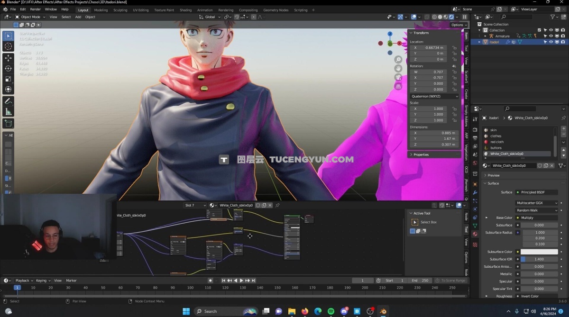
Task: Switch to wireframe viewport shading
Action: tap(434, 17)
